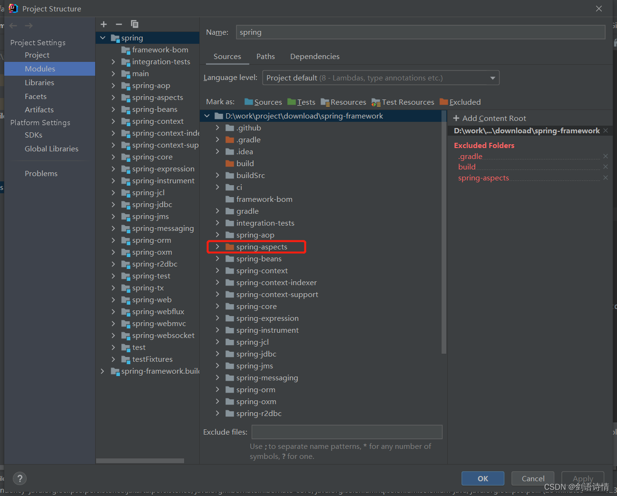This screenshot has width=617, height=496.
Task: Go back with the left arrow
Action: click(13, 26)
